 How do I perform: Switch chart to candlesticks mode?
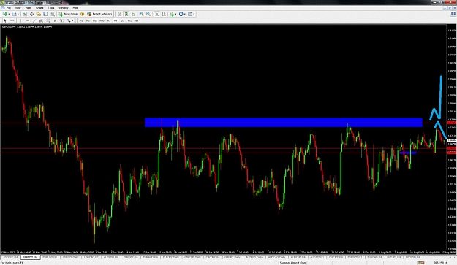coord(126,14)
